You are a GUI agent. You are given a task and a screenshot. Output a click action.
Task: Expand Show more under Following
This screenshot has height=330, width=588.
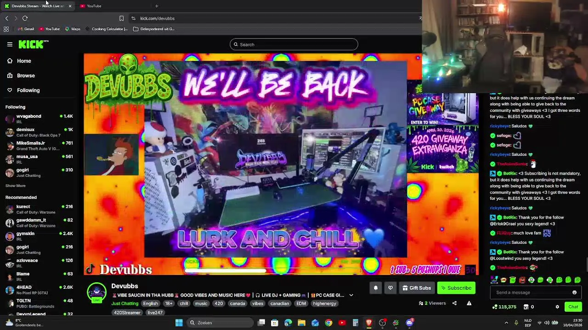15,186
